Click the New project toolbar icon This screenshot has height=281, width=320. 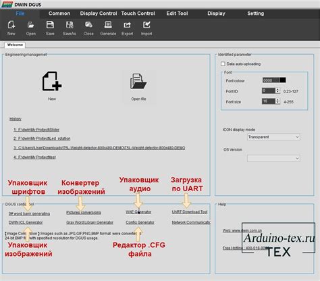tap(11, 25)
